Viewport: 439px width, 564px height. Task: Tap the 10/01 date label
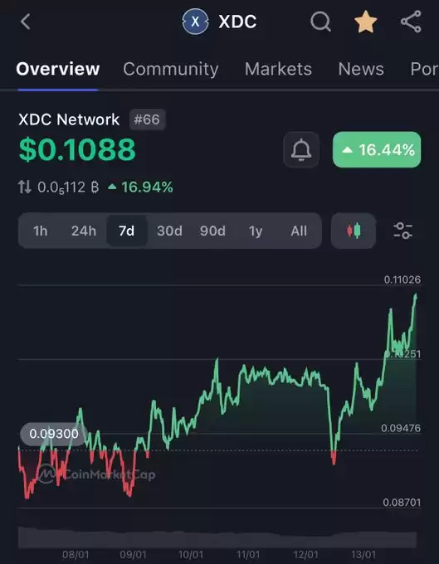point(191,555)
